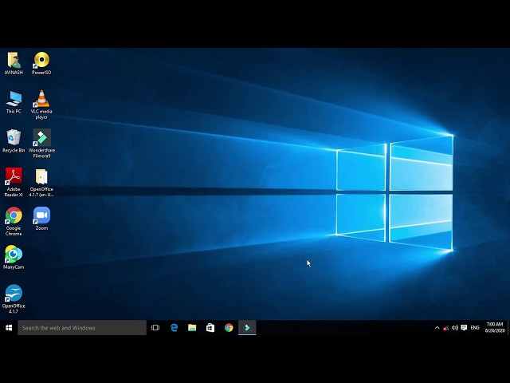Launch the ManyCam desktop shortcut

click(x=14, y=258)
